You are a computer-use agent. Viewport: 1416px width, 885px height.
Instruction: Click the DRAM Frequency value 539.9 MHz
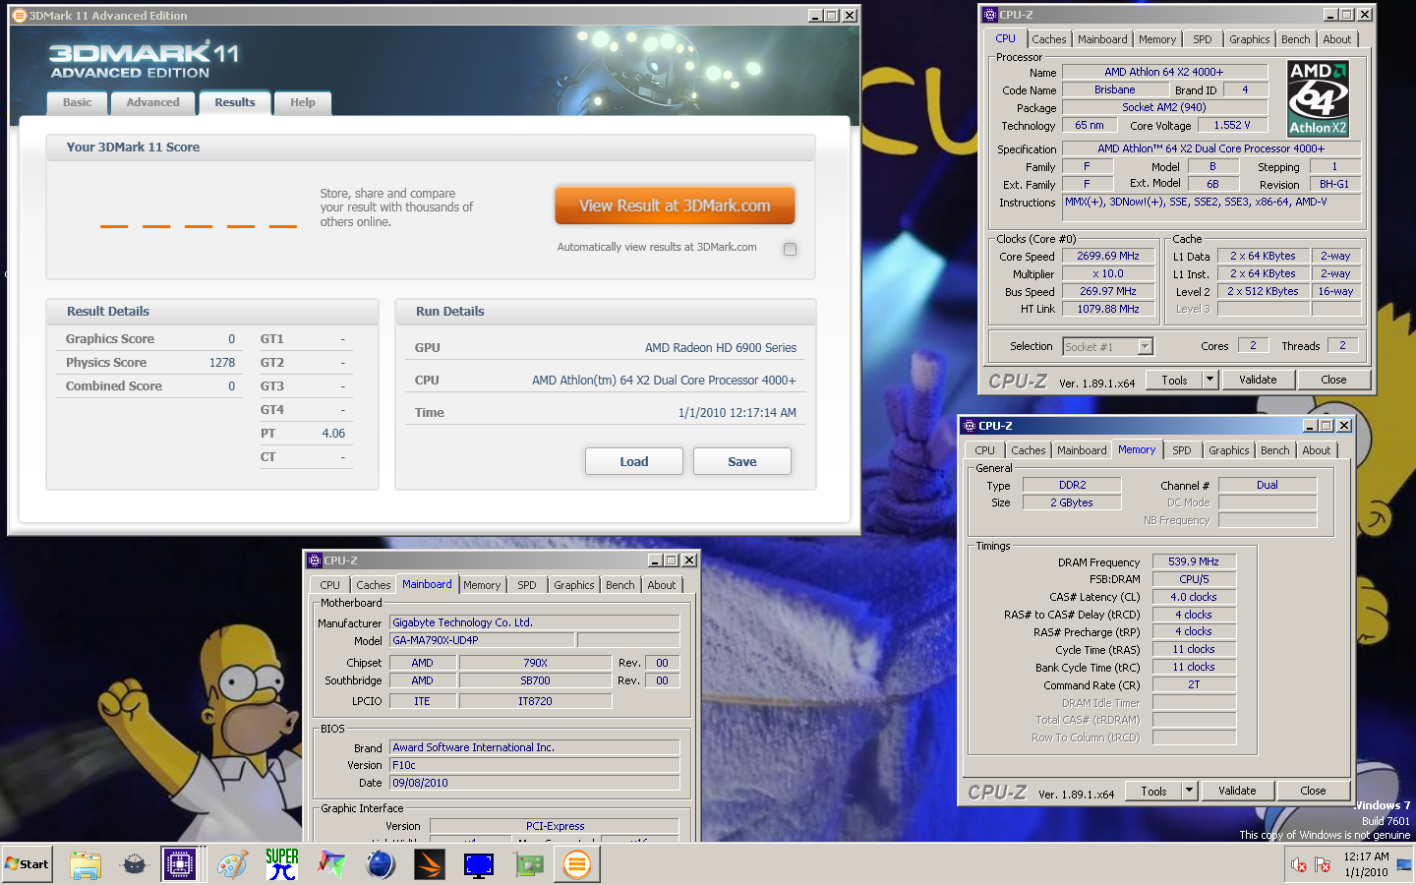[x=1194, y=561]
